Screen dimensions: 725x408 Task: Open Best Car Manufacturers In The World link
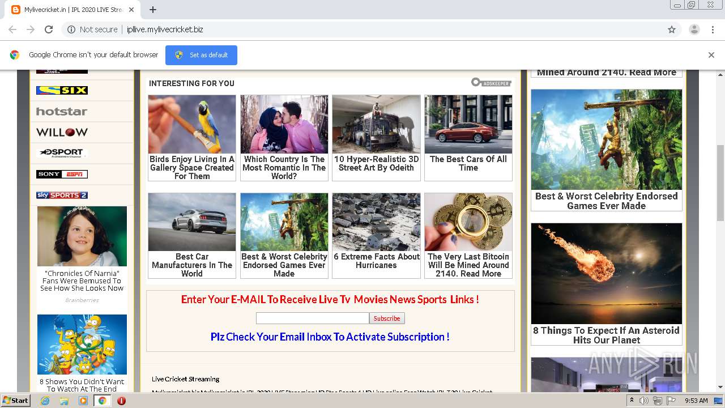pos(192,265)
